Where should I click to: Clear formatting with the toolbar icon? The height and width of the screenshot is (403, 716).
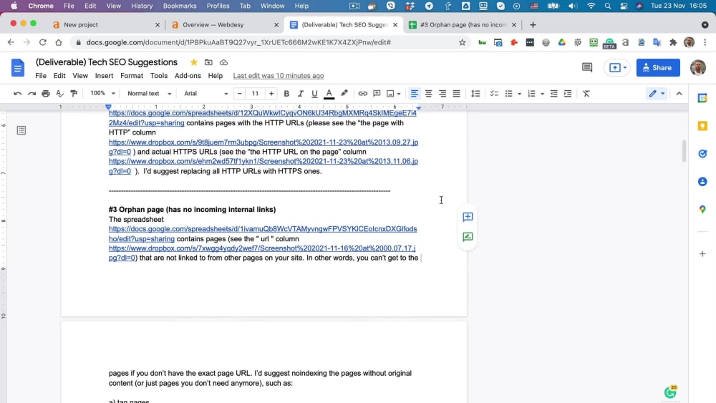coord(586,94)
